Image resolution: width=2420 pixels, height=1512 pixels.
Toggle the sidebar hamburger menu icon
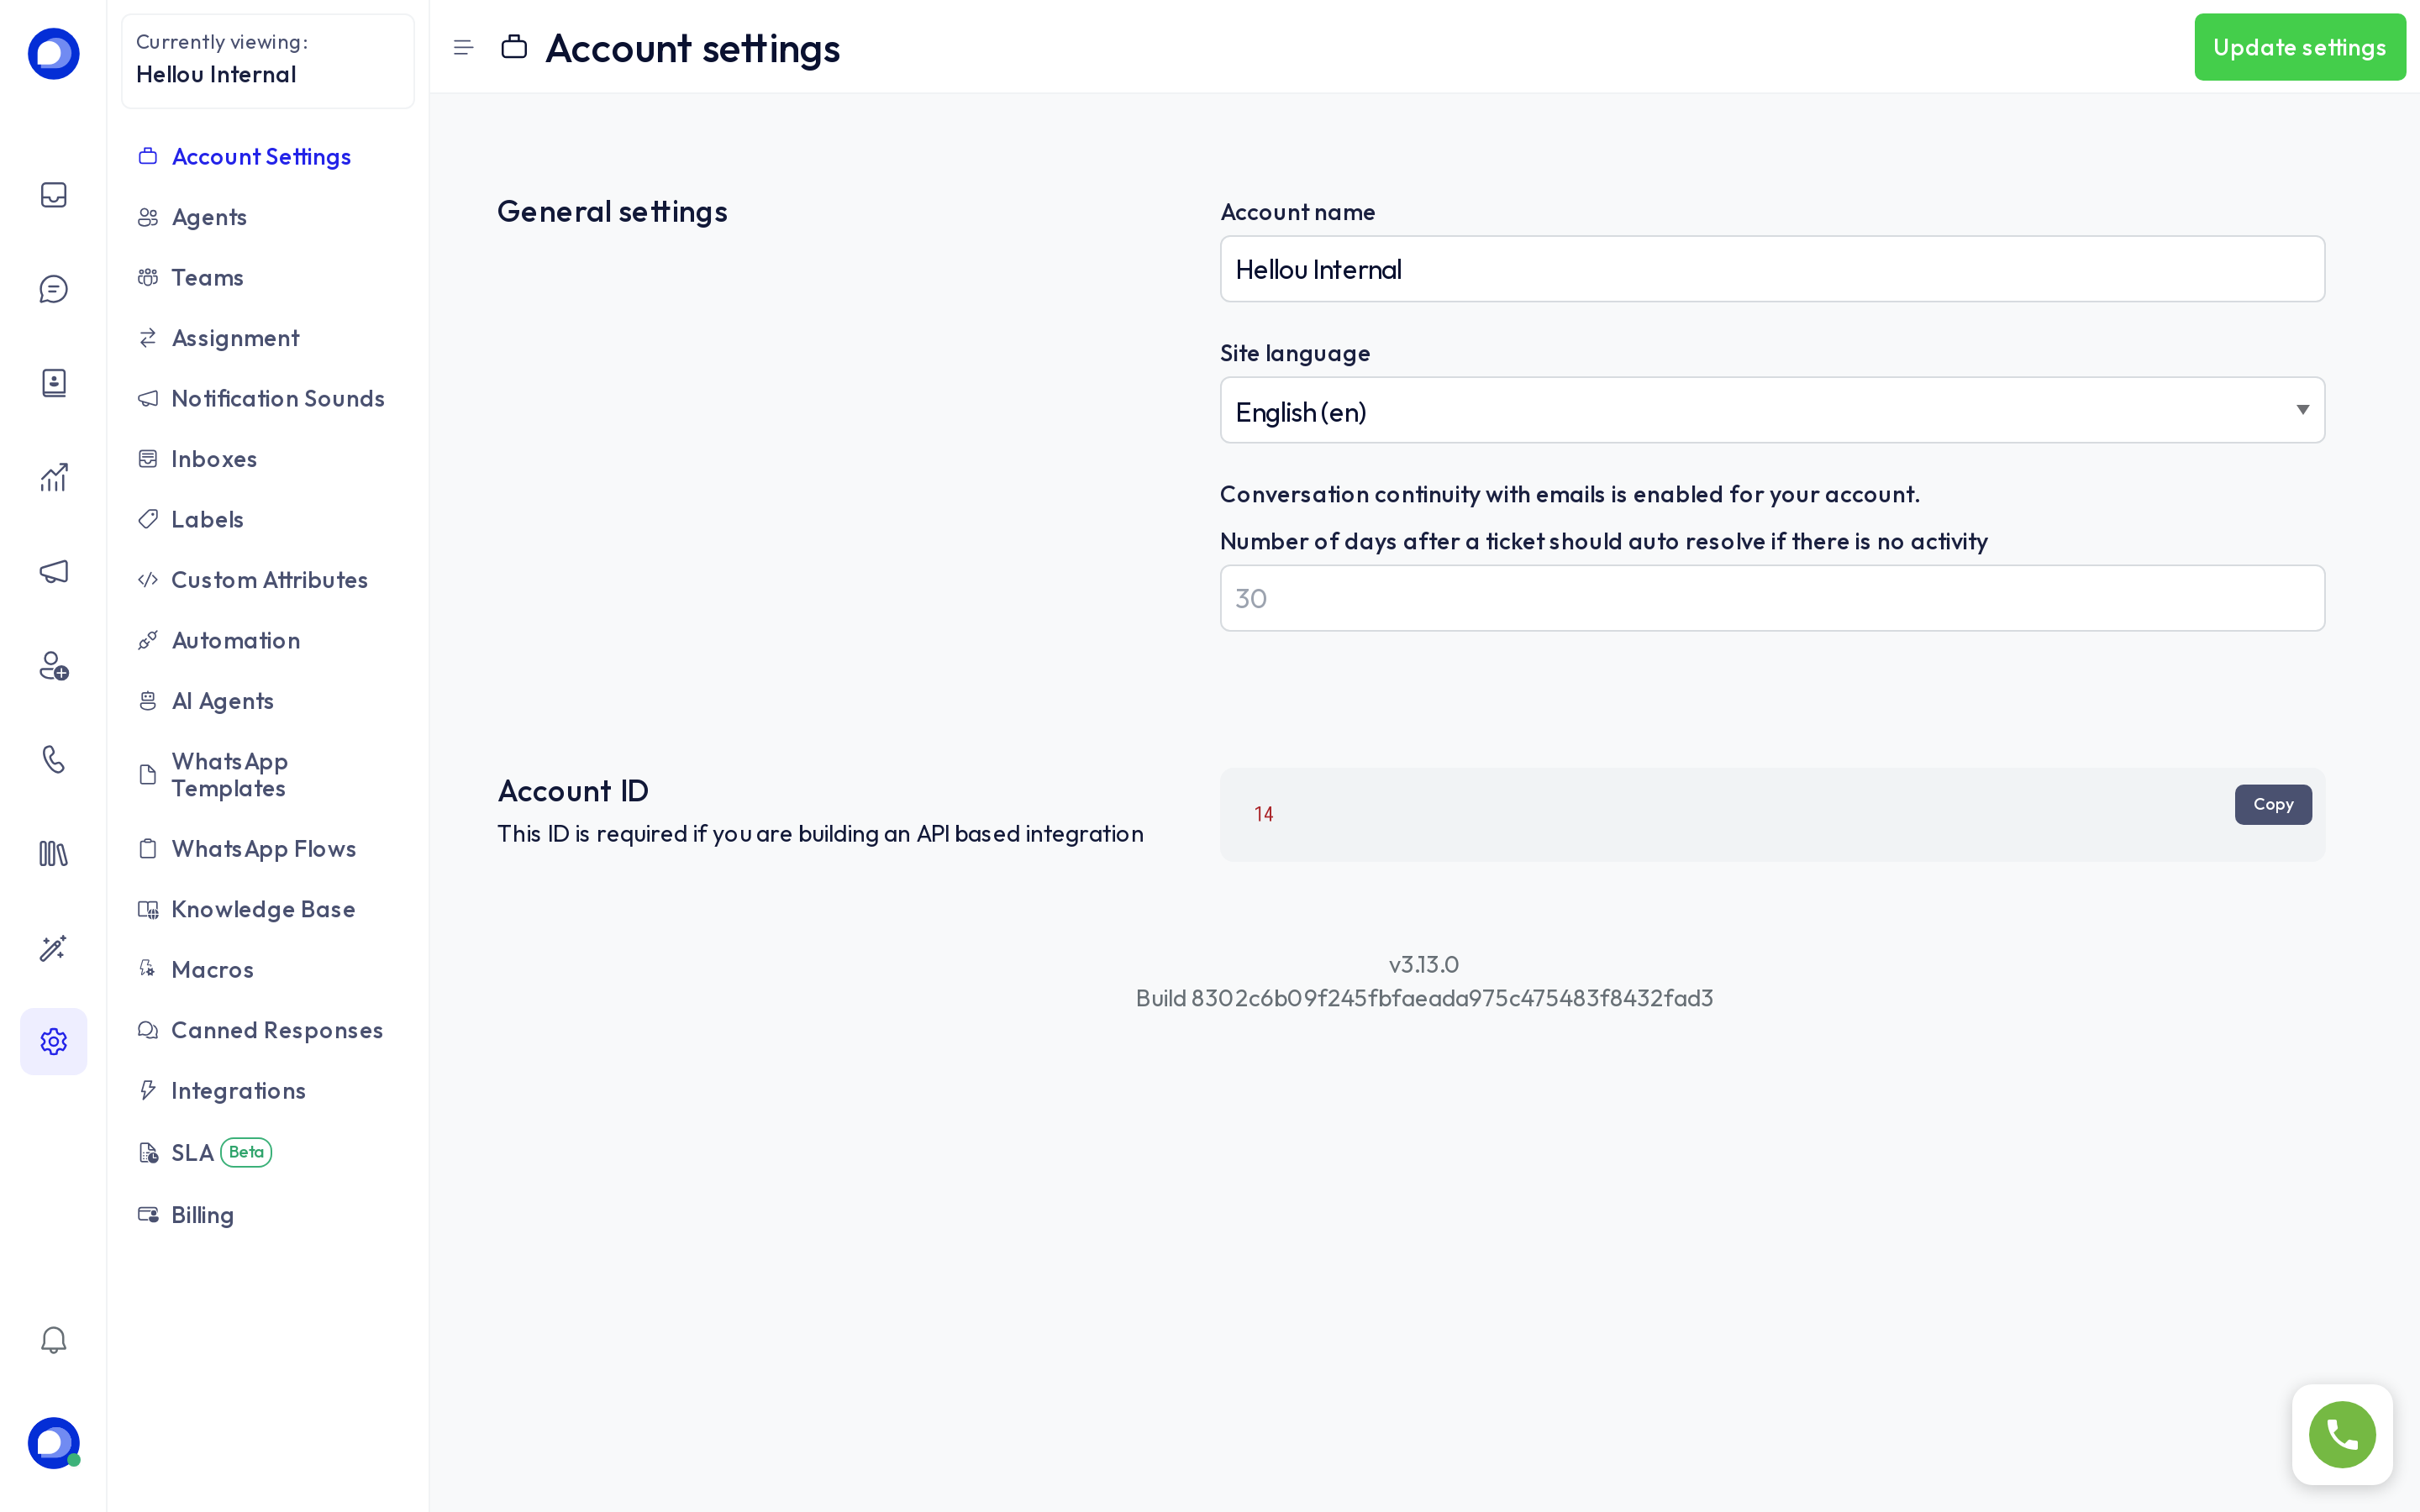[x=463, y=47]
